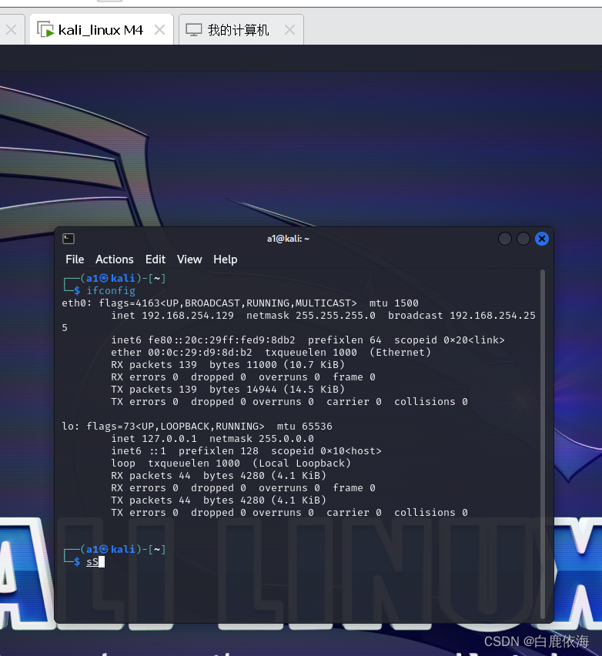
Task: Click the netmask 255.255.255.0 value
Action: coord(336,316)
